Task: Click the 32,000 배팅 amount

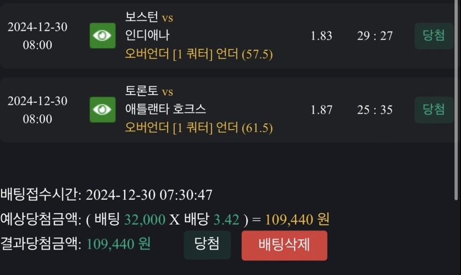Action: [145, 219]
